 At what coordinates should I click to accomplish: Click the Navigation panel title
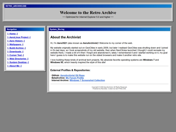tap(12, 29)
